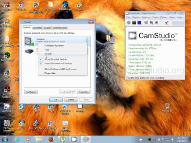
Task: Click Cancel in the Sound dialog
Action: pos(71,100)
